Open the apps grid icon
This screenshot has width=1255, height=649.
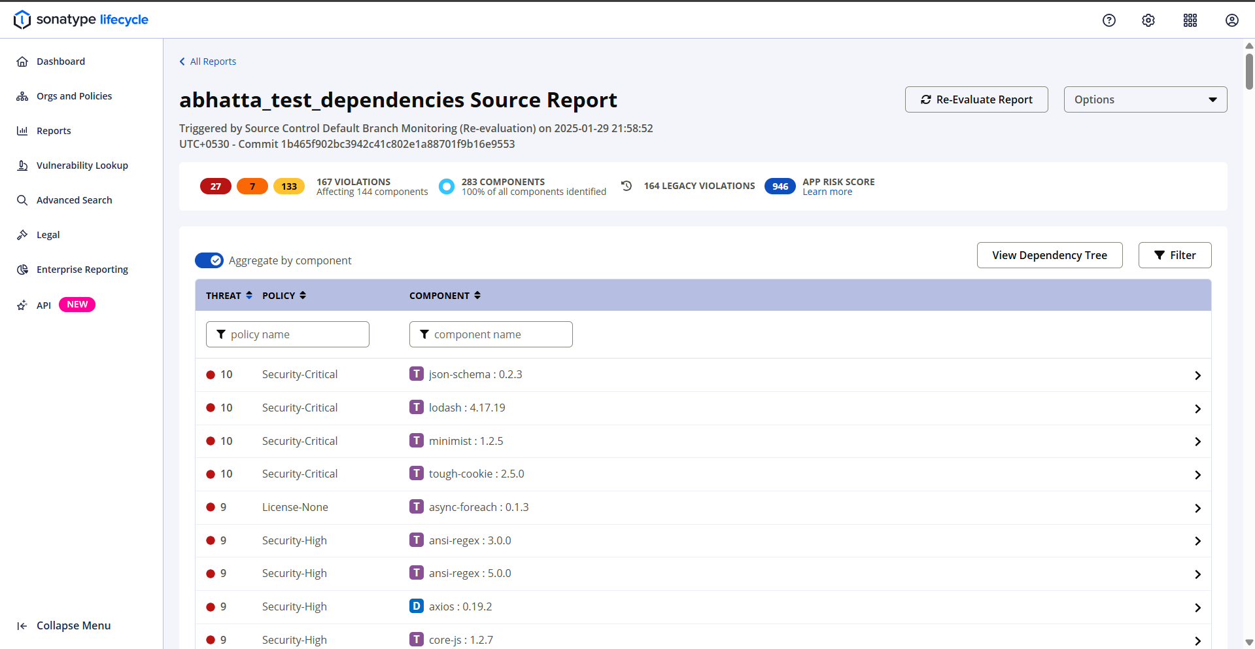[x=1190, y=20]
